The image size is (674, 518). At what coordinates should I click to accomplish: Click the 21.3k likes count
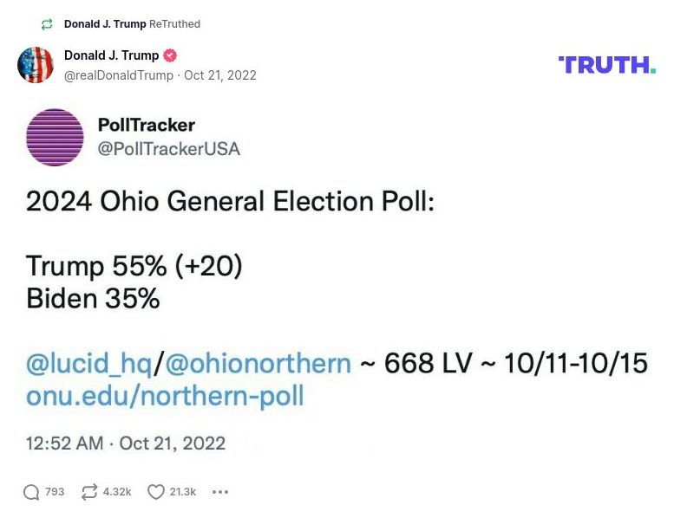[182, 492]
